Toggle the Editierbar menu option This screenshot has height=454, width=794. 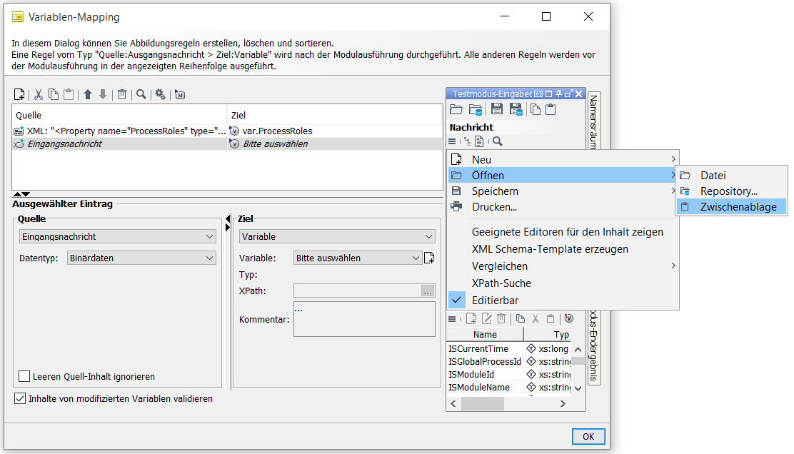pos(495,301)
